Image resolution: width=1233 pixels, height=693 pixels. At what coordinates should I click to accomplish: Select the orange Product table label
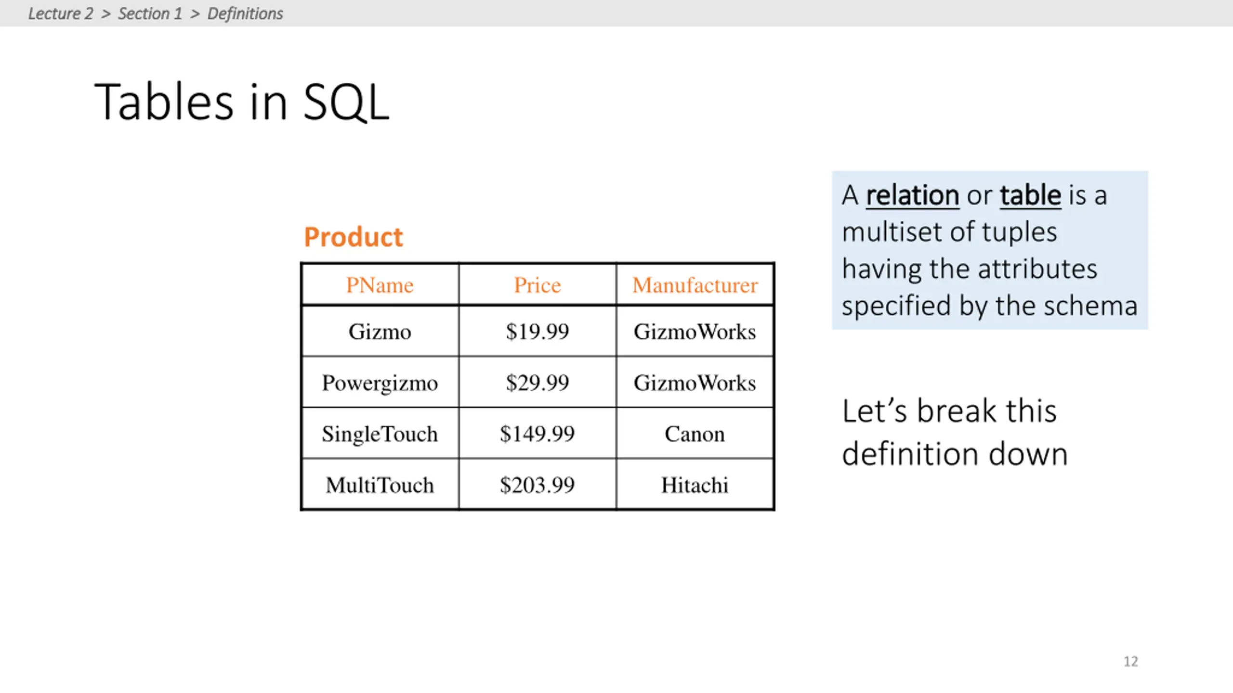(353, 237)
